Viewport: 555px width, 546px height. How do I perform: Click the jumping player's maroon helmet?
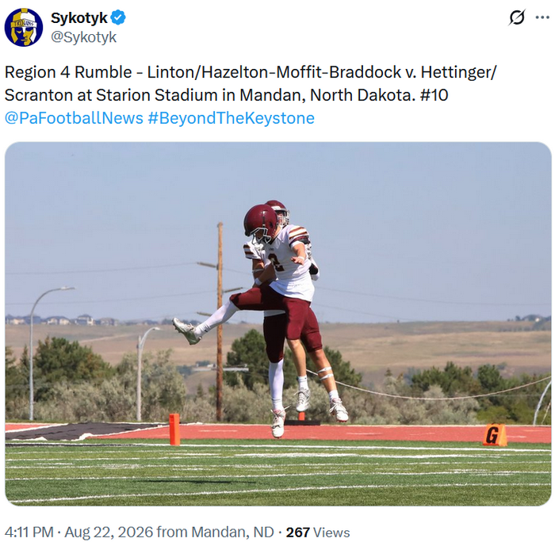261,222
